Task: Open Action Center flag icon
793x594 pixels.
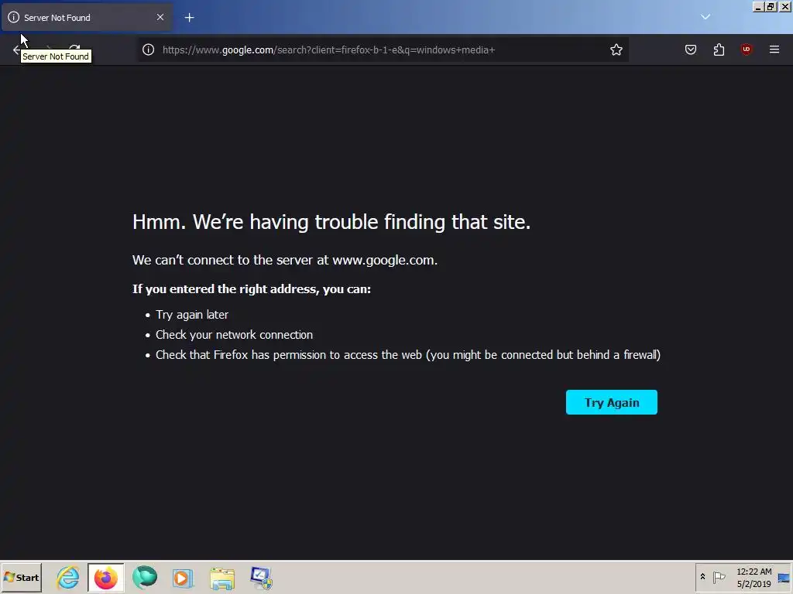Action: (719, 577)
